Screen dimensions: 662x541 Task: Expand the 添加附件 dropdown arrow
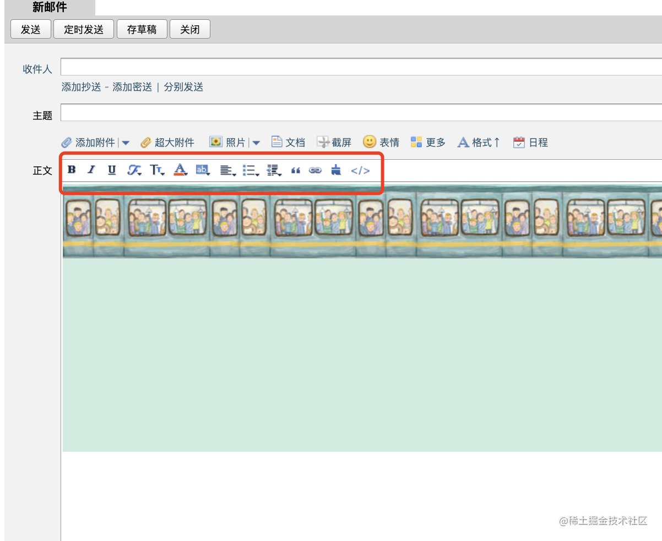[x=126, y=143]
